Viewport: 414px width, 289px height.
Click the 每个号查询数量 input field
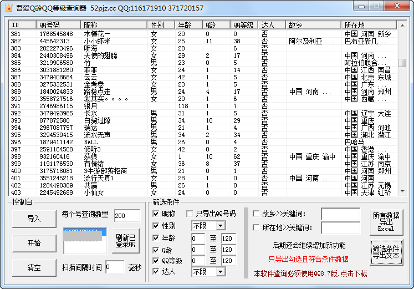(127, 216)
